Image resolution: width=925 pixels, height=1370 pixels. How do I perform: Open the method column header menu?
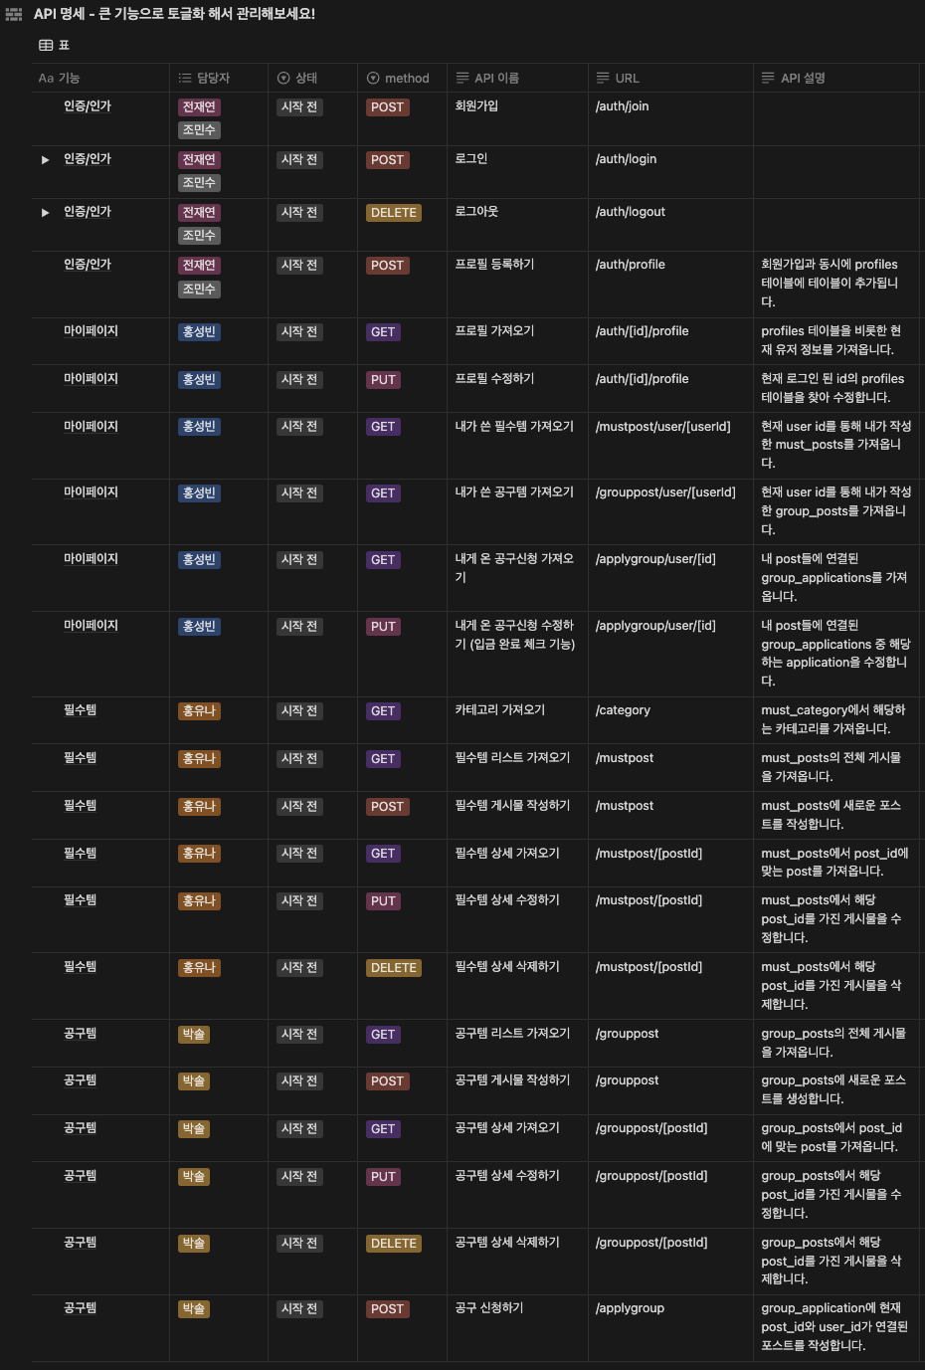click(402, 78)
